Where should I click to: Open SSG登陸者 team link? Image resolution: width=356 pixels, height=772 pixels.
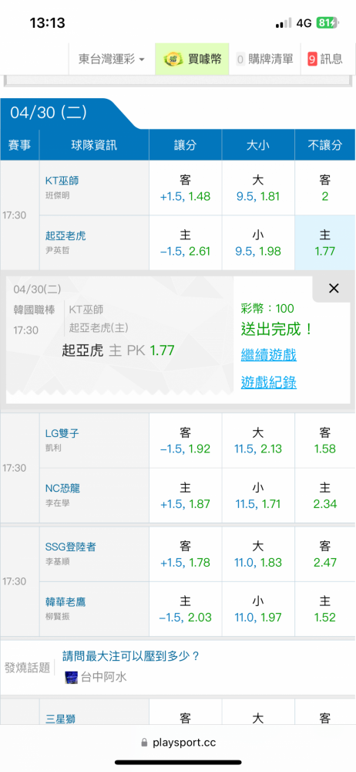pyautogui.click(x=71, y=547)
